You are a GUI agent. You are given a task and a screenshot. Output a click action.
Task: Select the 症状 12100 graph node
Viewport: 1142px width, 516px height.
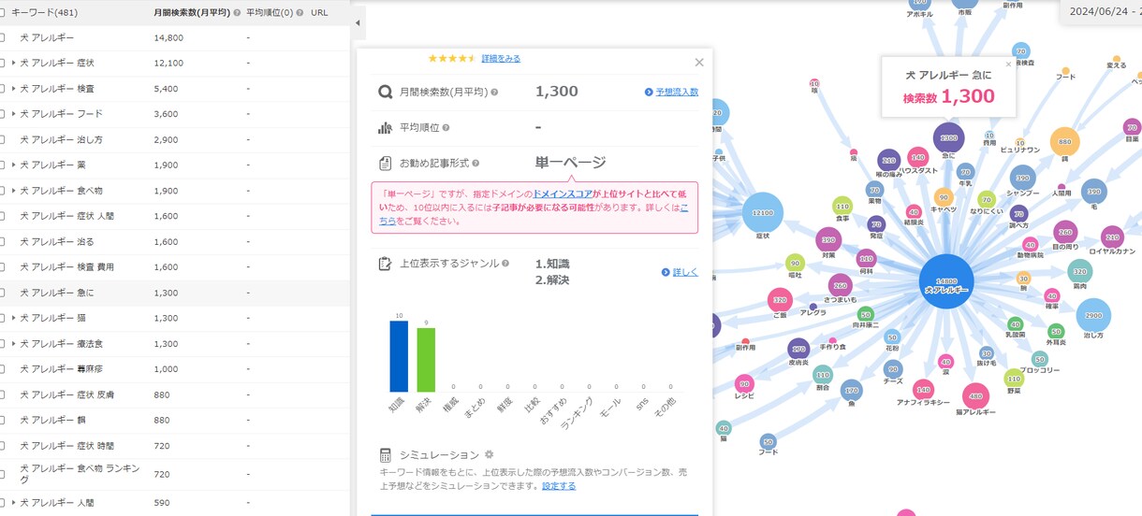[762, 213]
